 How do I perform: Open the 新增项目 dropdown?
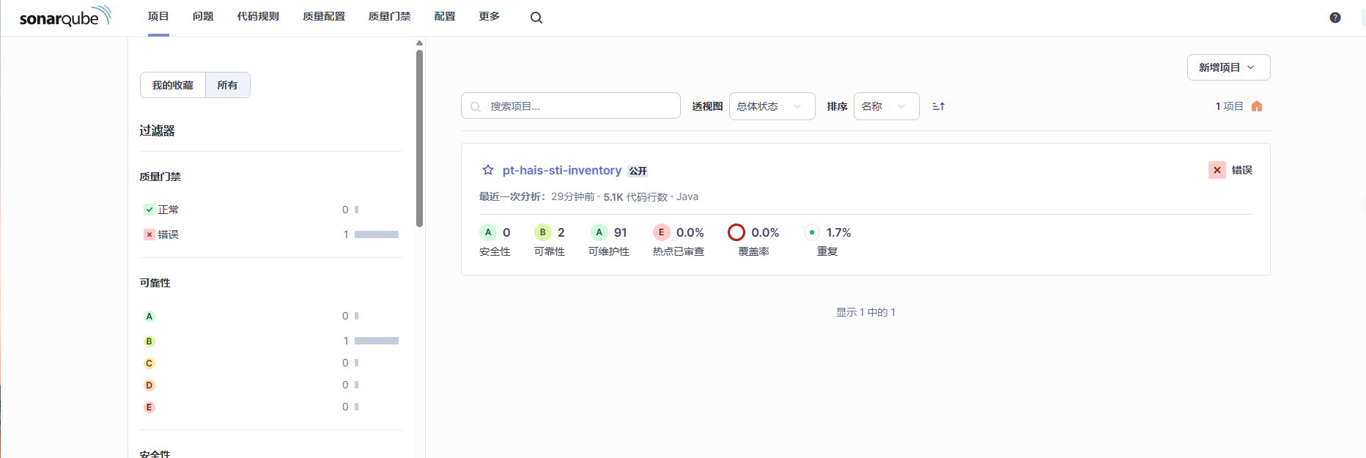tap(1228, 67)
